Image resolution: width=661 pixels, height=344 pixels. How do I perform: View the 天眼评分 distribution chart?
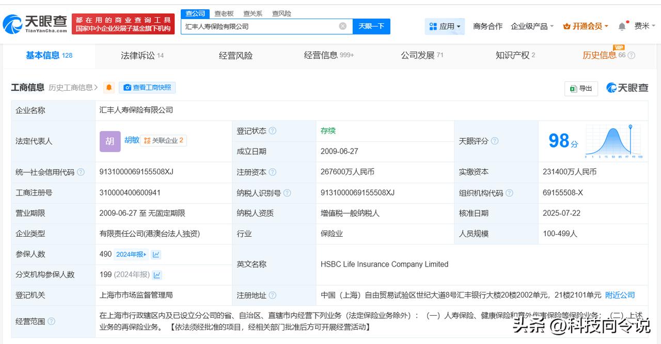click(613, 141)
